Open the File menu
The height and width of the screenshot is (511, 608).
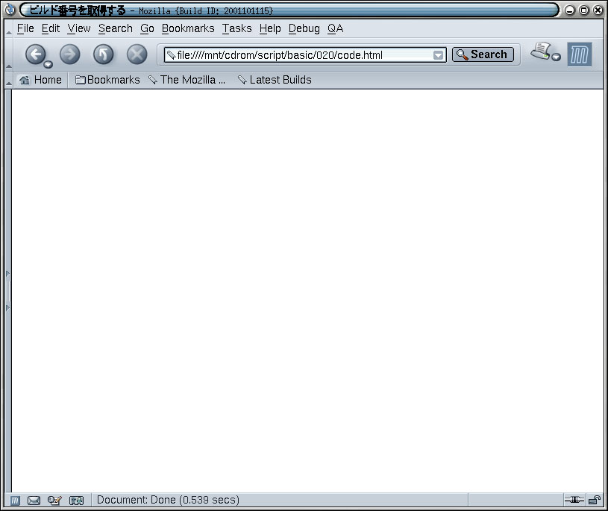click(x=25, y=28)
